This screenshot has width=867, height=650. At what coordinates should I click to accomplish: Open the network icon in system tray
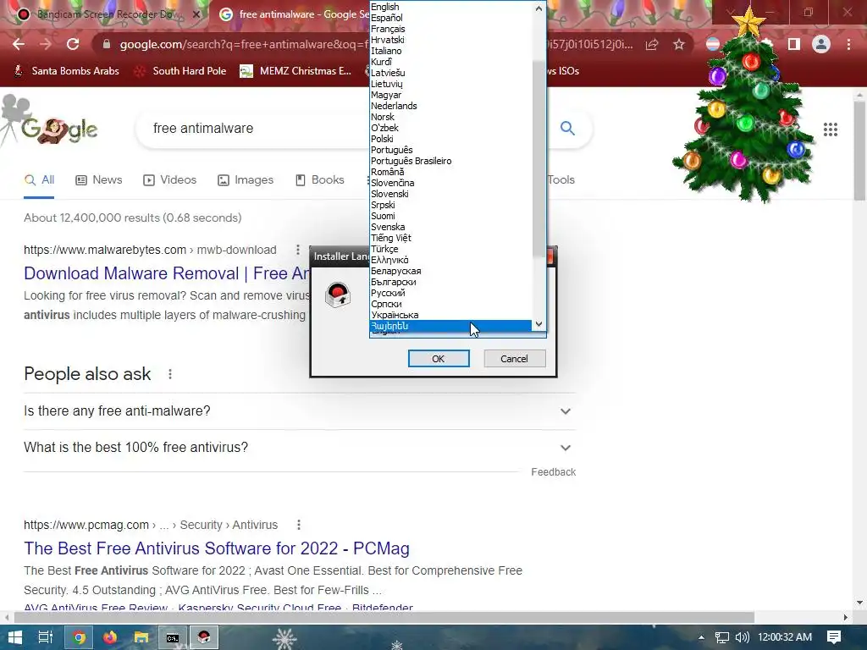point(721,637)
